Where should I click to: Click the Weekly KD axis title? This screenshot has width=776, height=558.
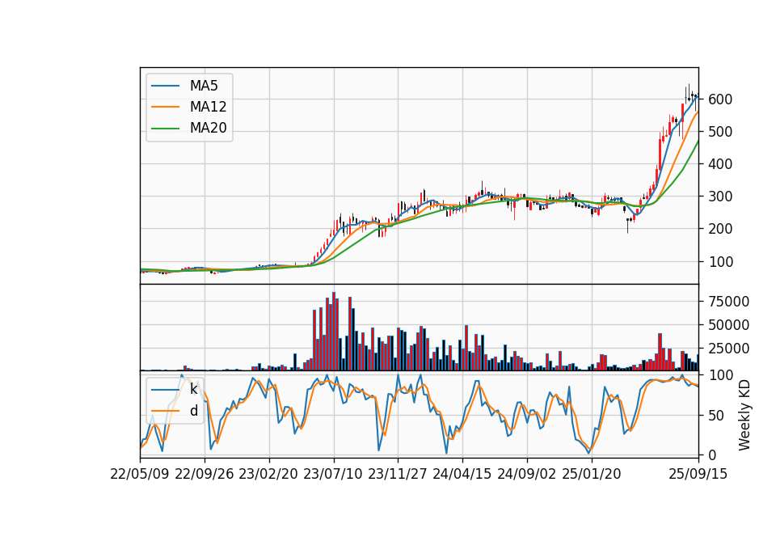click(x=744, y=416)
